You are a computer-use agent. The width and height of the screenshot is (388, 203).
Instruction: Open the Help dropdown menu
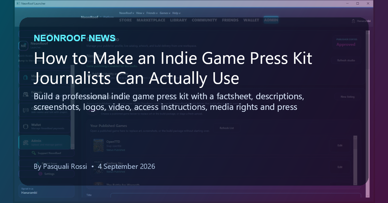(x=177, y=13)
